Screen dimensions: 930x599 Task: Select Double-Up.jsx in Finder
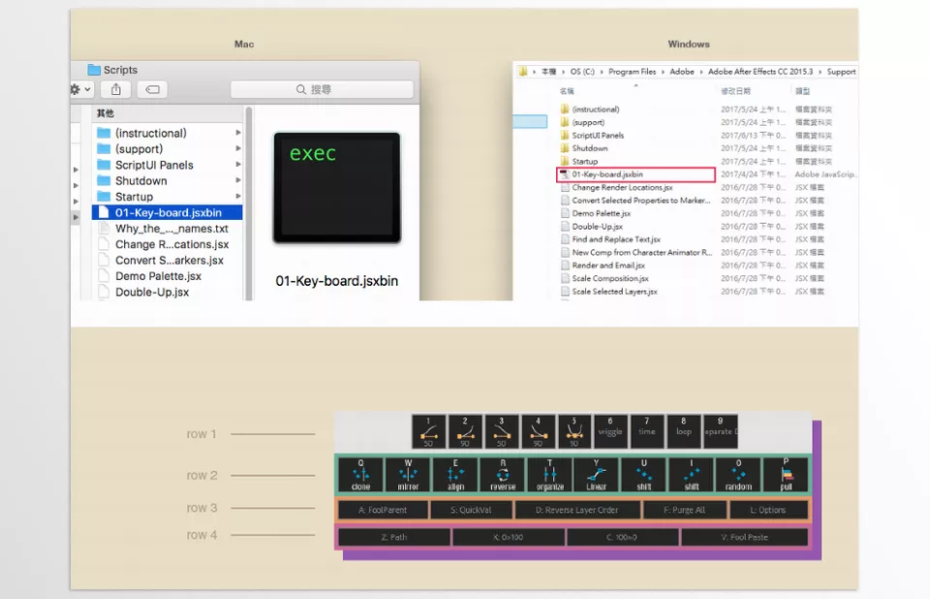[x=168, y=292]
